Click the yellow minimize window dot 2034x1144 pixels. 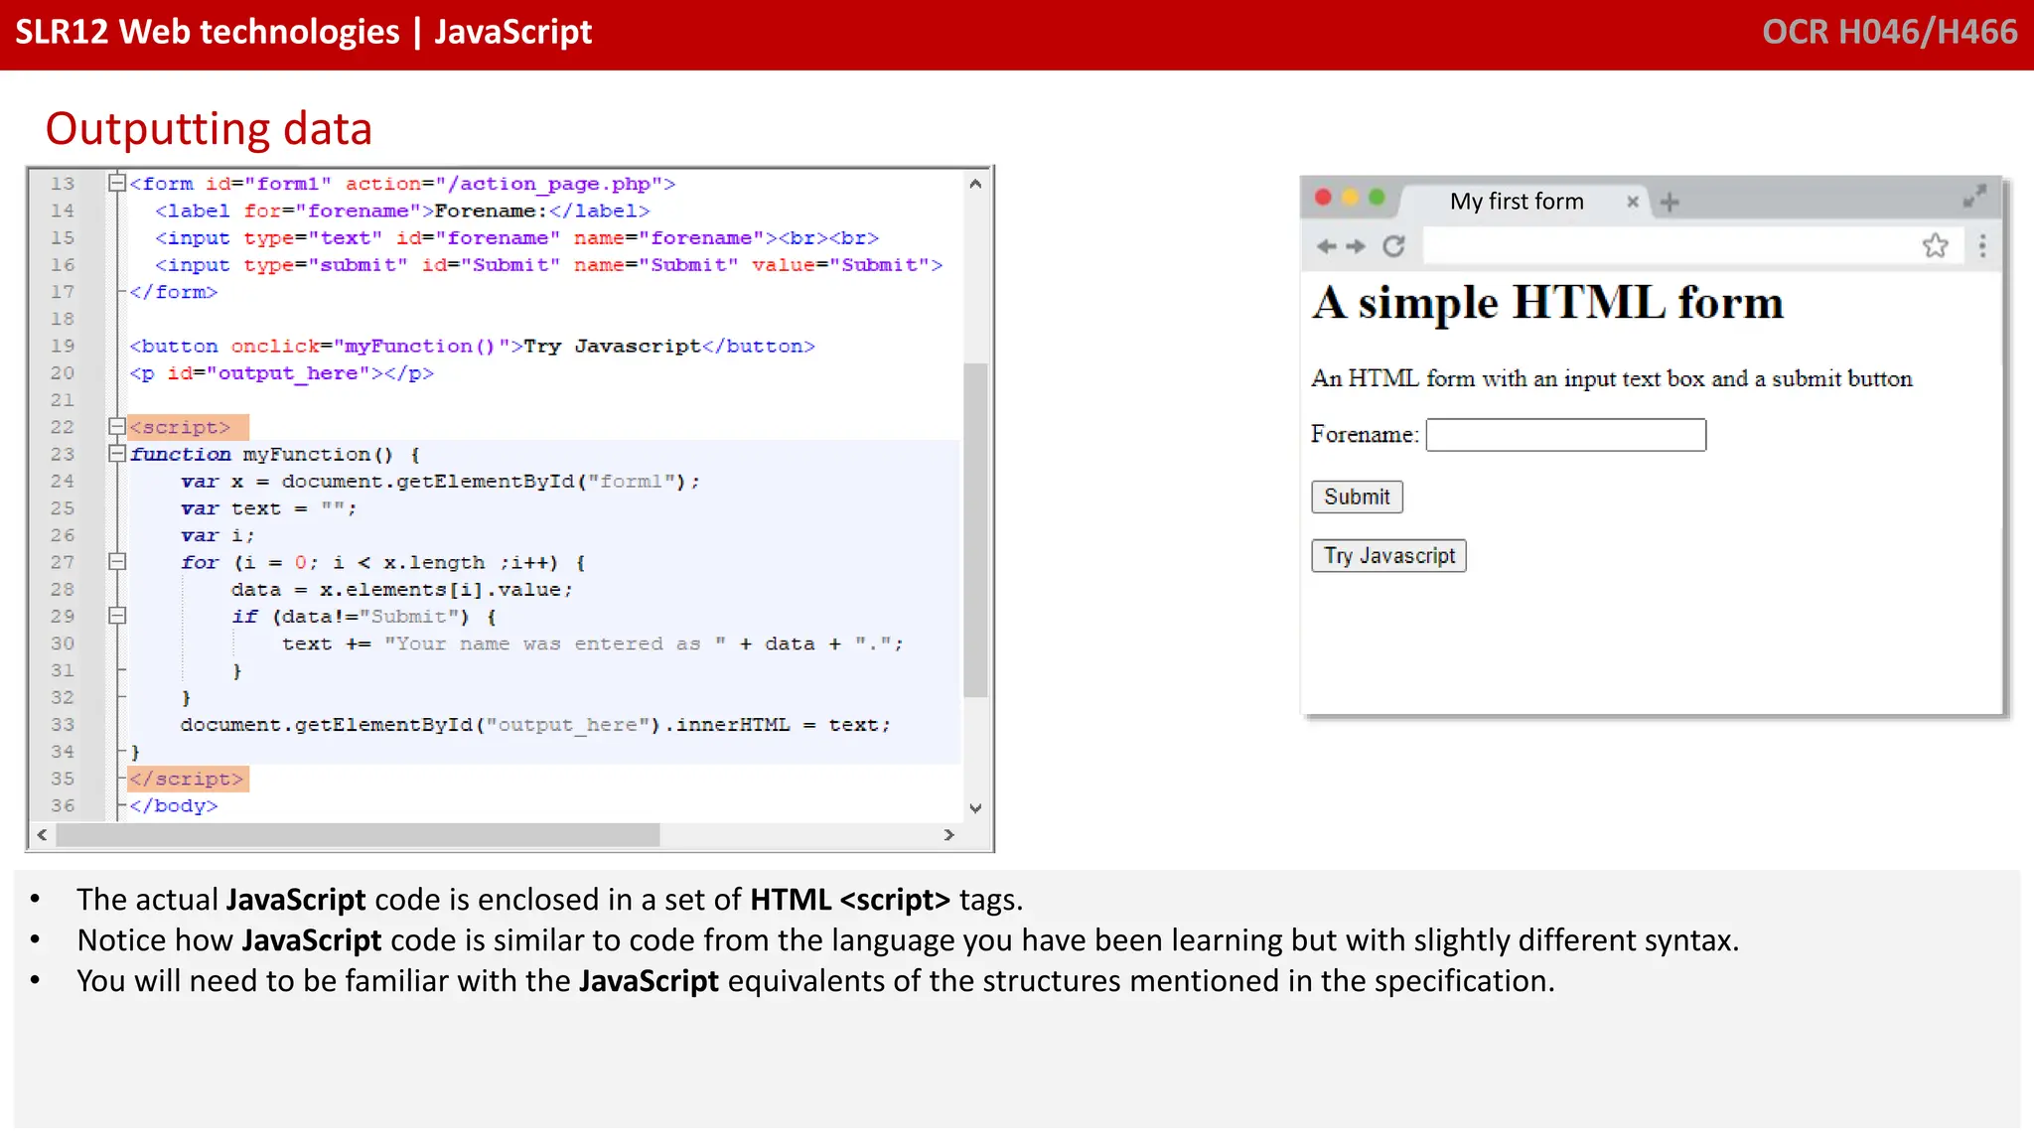coord(1350,197)
